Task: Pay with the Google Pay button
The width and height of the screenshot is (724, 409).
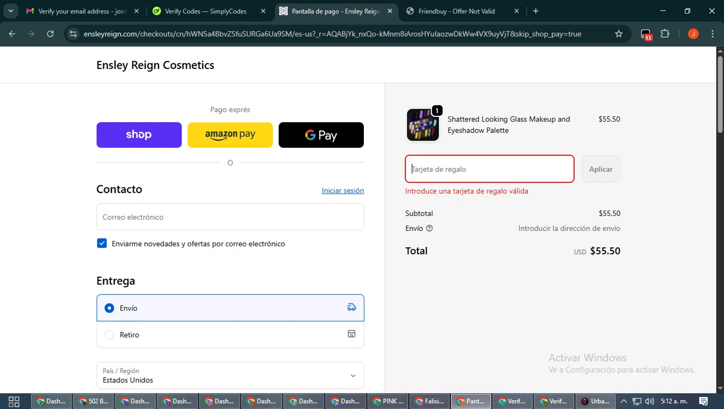Action: point(321,135)
